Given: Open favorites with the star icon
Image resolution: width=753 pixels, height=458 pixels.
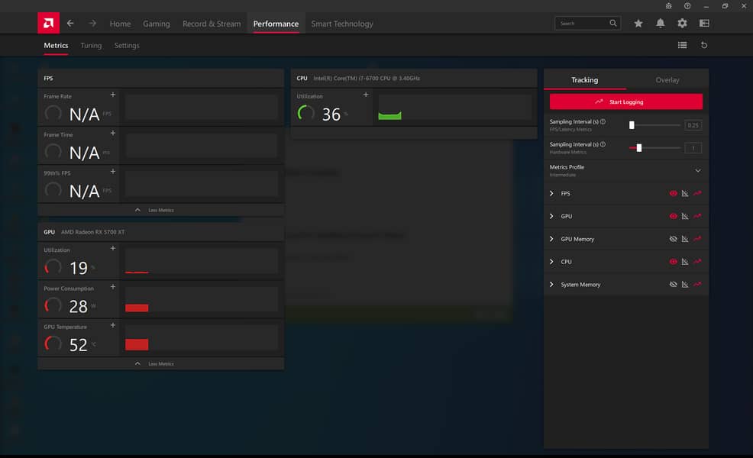Looking at the screenshot, I should click(638, 23).
